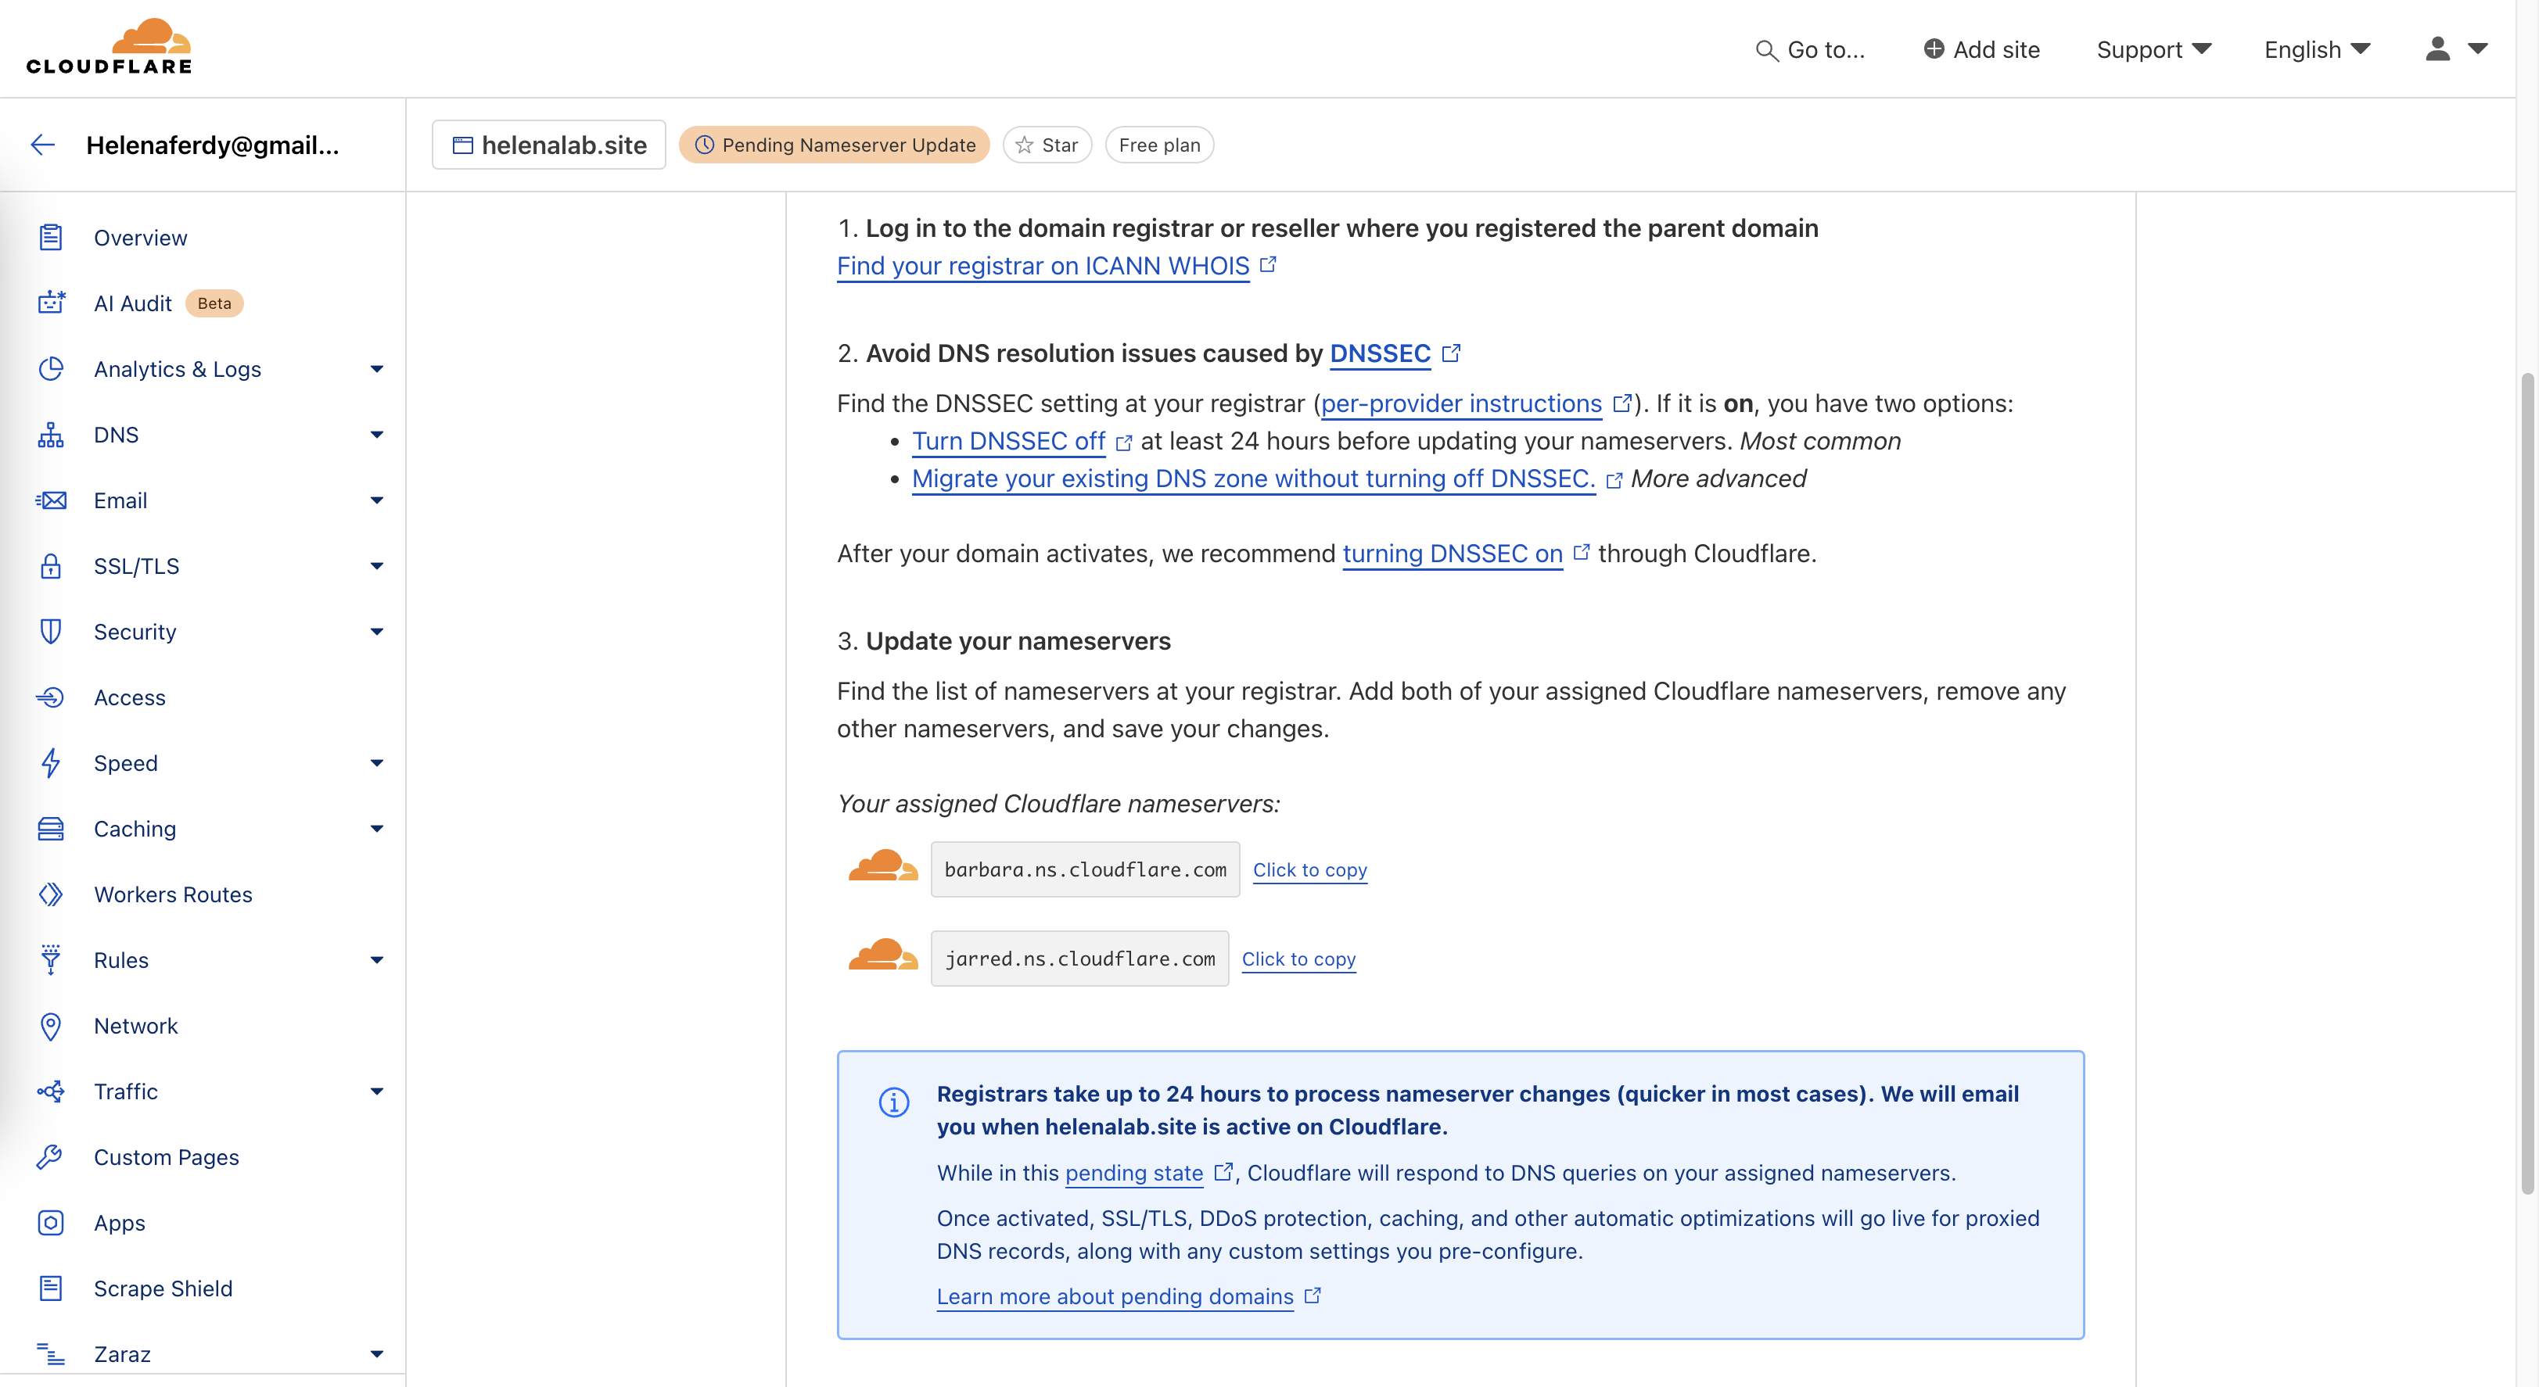Select the Network sidebar item
Viewport: 2539px width, 1387px height.
(x=136, y=1026)
